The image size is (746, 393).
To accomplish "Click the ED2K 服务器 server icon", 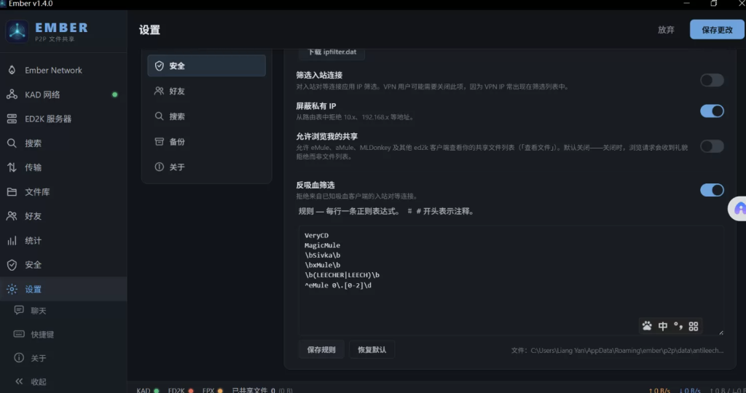I will (12, 119).
